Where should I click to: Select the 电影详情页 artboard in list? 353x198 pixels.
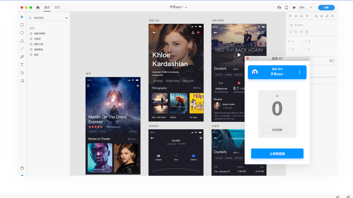click(x=40, y=34)
